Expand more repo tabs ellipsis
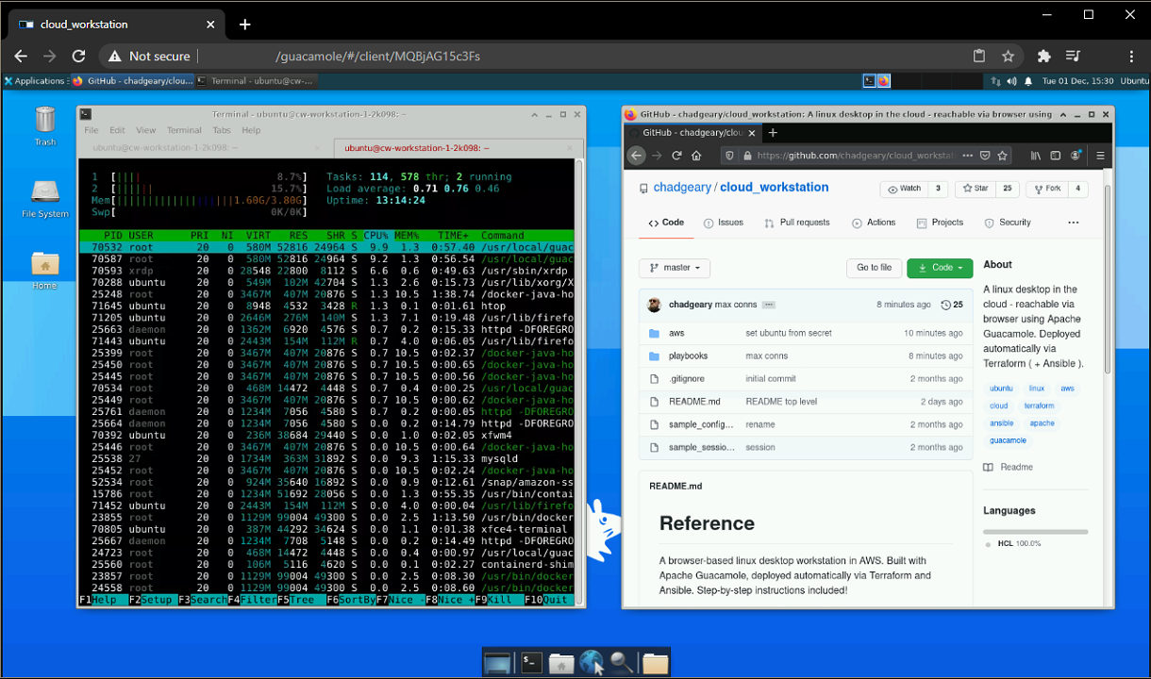This screenshot has width=1151, height=679. [1073, 223]
